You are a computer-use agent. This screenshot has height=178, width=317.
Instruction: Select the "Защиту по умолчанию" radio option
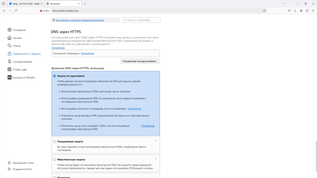(x=55, y=76)
